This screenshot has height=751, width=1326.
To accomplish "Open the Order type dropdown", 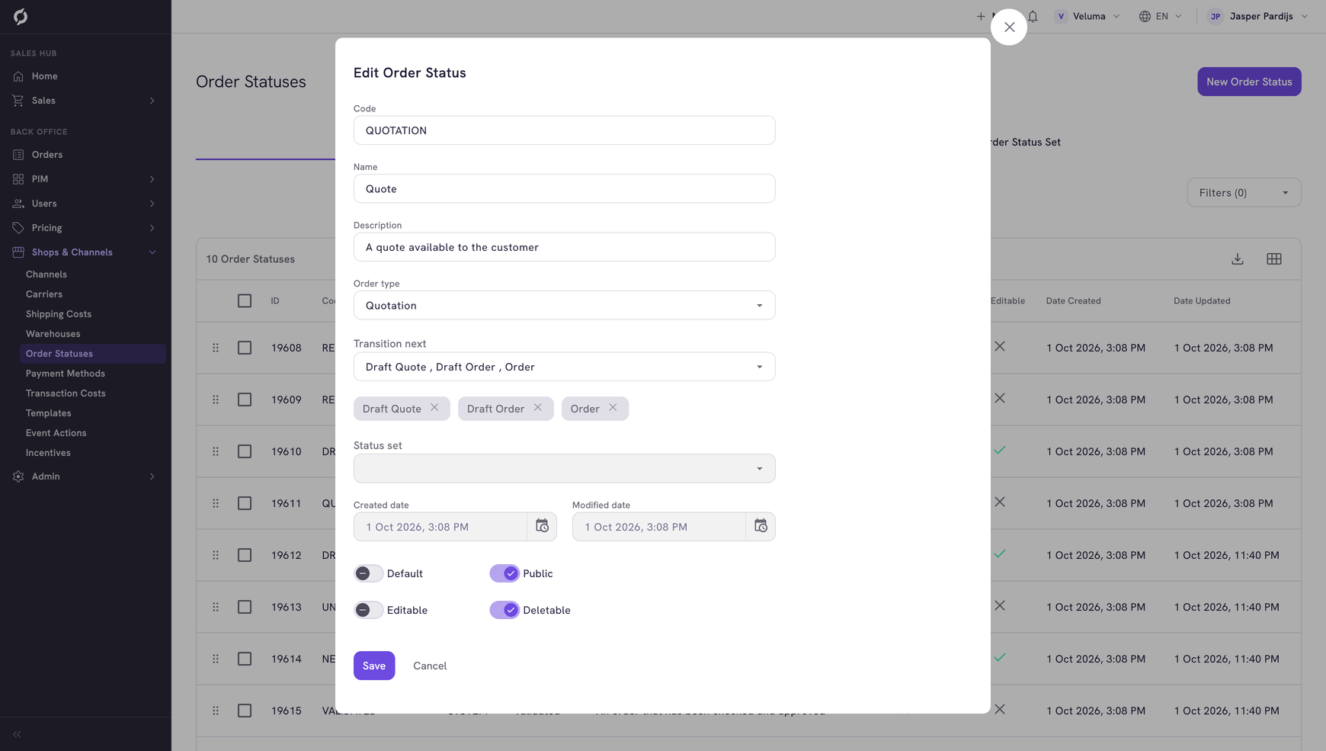I will [565, 306].
